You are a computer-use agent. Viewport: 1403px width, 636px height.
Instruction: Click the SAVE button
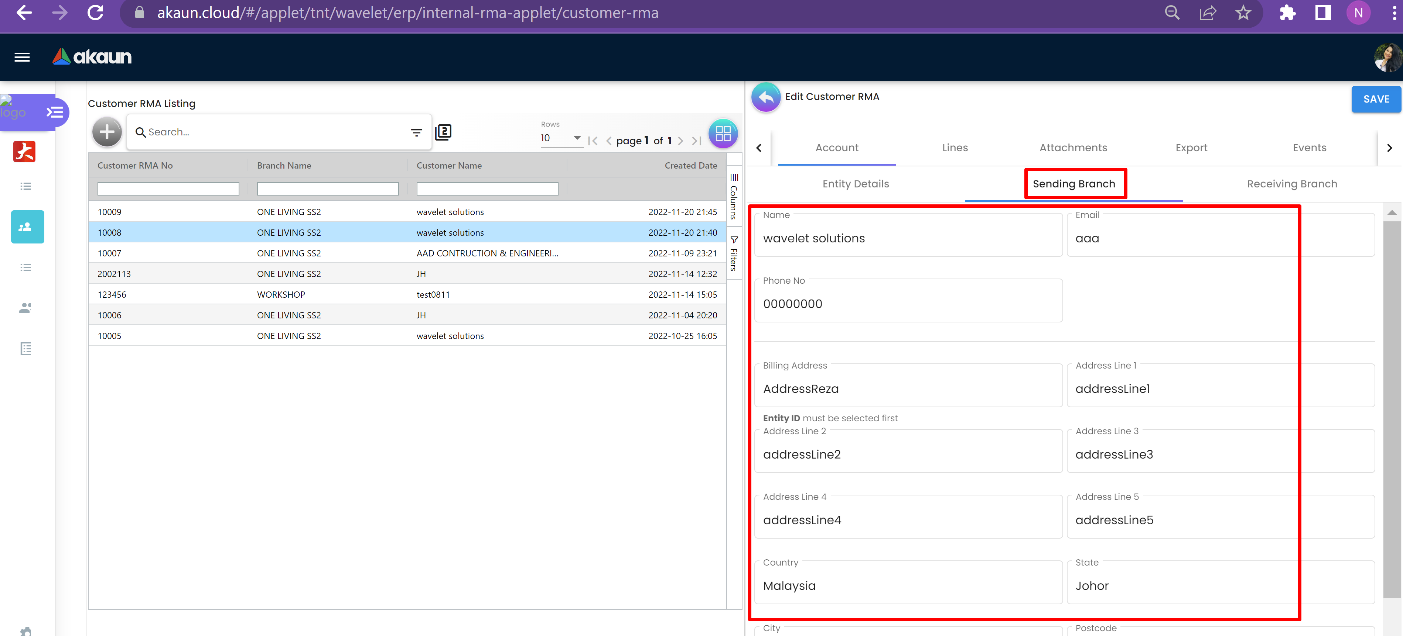[1375, 99]
